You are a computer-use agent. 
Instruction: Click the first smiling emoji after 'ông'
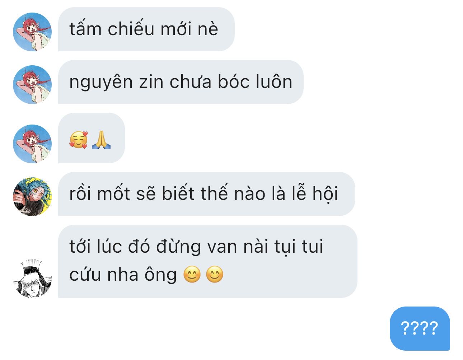tap(192, 275)
